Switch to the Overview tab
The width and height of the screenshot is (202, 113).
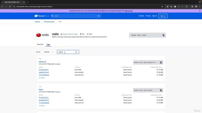(40, 44)
